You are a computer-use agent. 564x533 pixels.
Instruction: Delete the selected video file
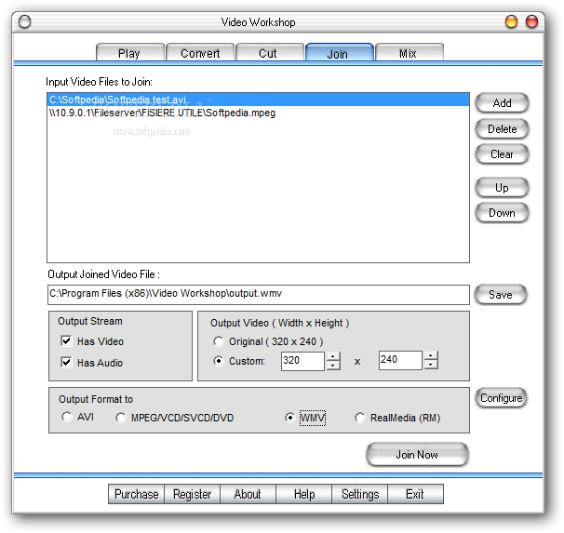(x=503, y=128)
